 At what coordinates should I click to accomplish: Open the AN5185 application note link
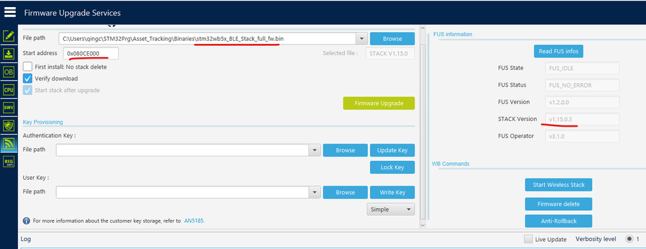coord(194,221)
